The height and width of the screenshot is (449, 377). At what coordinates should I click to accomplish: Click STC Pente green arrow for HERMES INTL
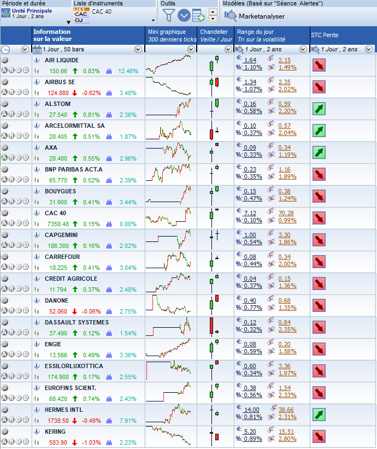tap(319, 415)
